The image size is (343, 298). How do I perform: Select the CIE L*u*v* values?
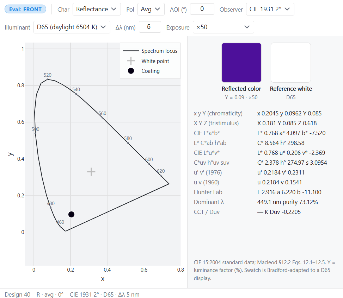(x=291, y=153)
